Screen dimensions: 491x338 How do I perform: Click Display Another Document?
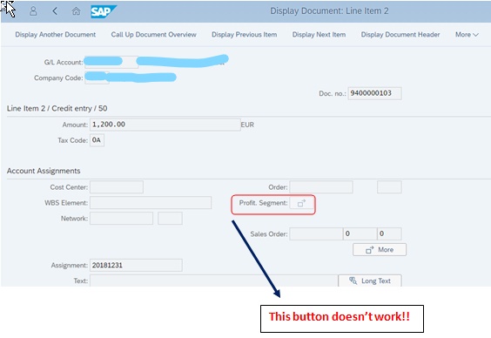[x=56, y=35]
